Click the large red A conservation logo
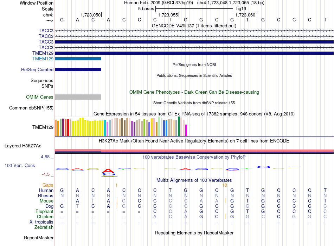This screenshot has width=334, height=246. [109, 171]
